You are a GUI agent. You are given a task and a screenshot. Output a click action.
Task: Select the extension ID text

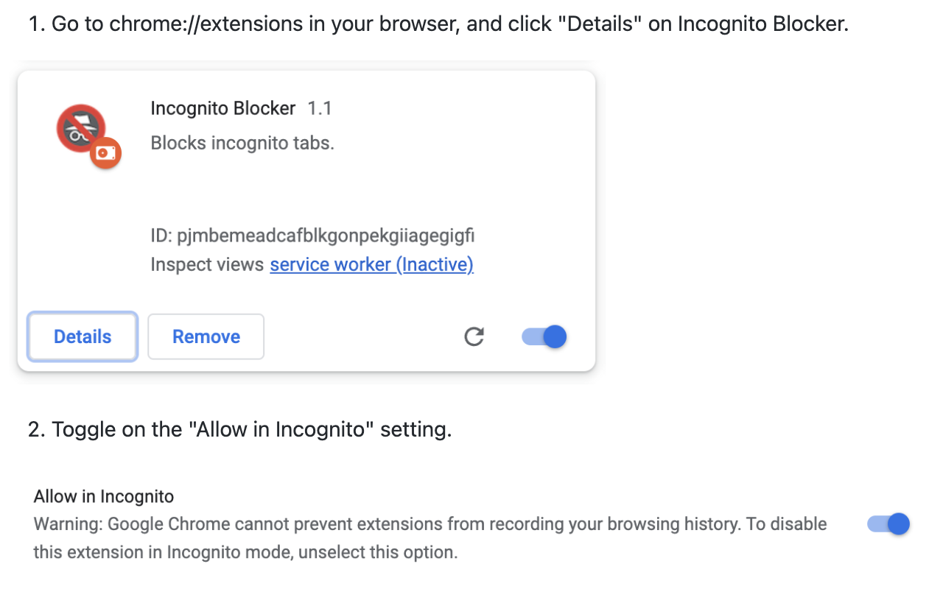tap(312, 236)
